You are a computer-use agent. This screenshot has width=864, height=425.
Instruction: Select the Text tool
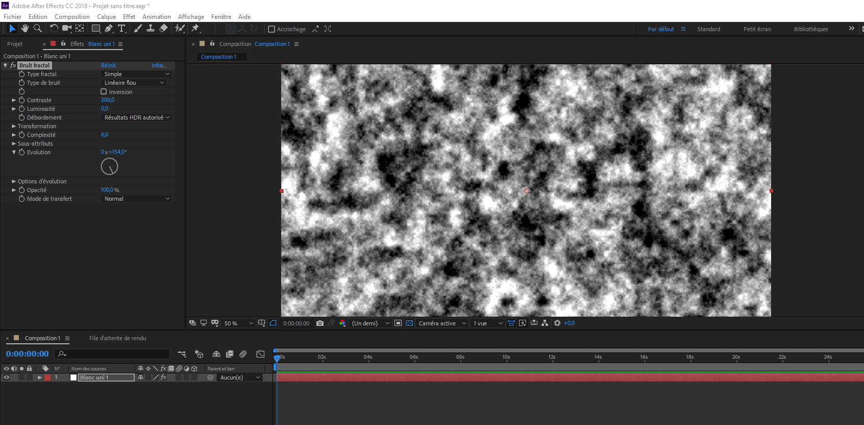121,29
